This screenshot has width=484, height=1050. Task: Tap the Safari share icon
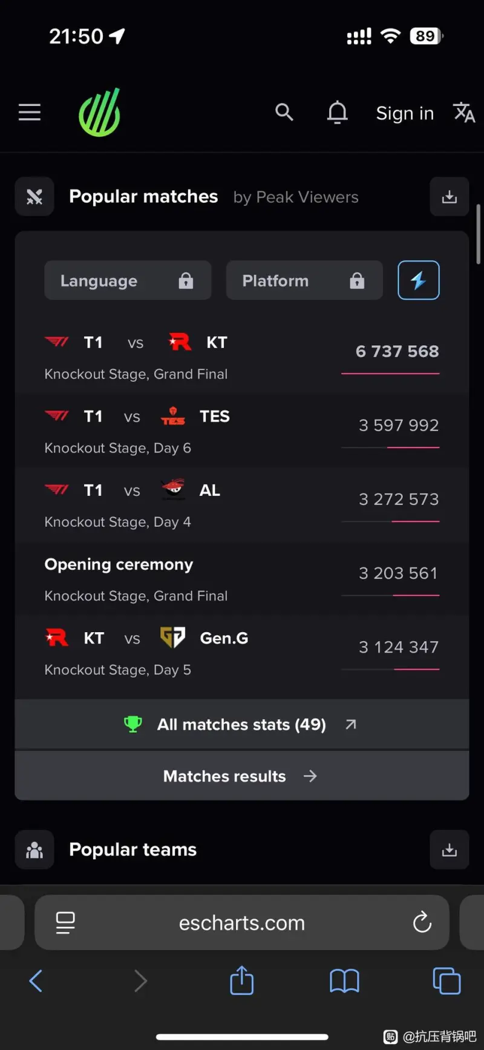(x=242, y=980)
